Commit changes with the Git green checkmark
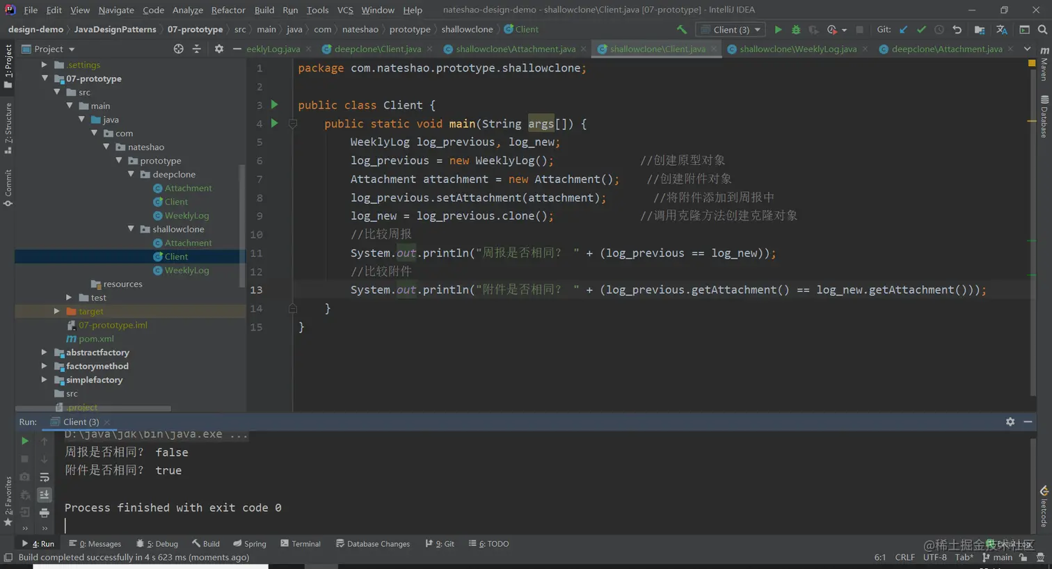 (x=921, y=29)
